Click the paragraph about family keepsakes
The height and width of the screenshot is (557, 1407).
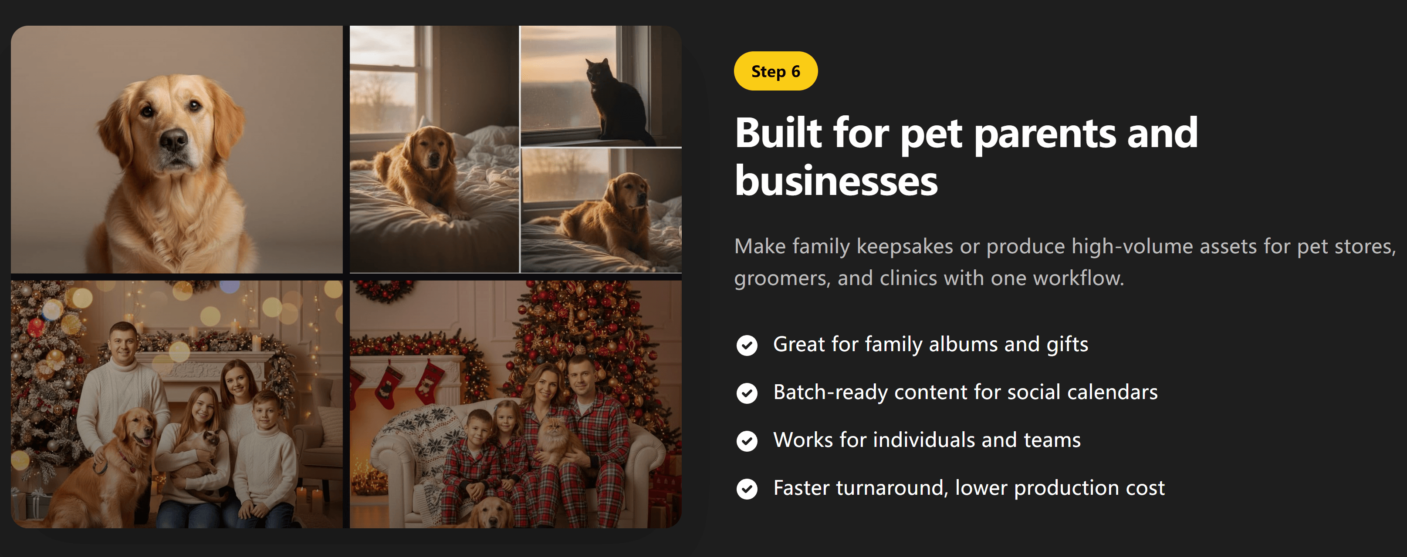[1065, 262]
